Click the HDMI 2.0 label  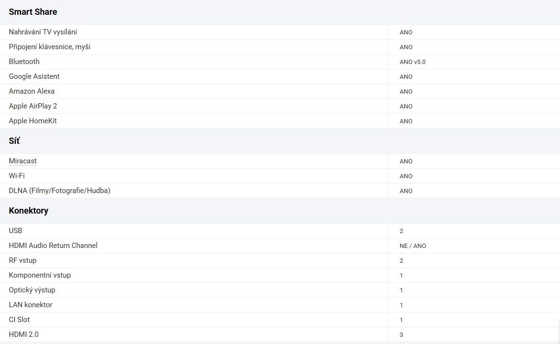[23, 334]
